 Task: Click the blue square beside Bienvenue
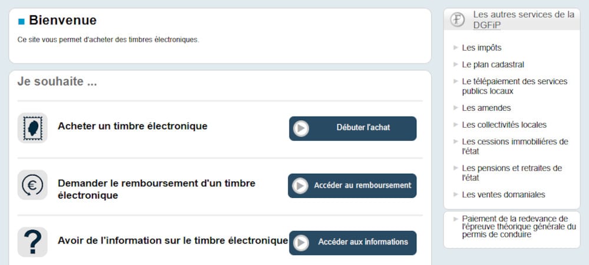click(x=22, y=22)
